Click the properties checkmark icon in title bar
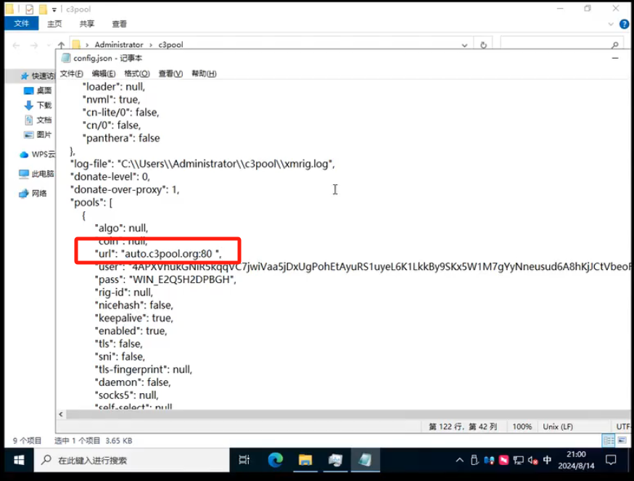This screenshot has width=634, height=481. point(30,9)
